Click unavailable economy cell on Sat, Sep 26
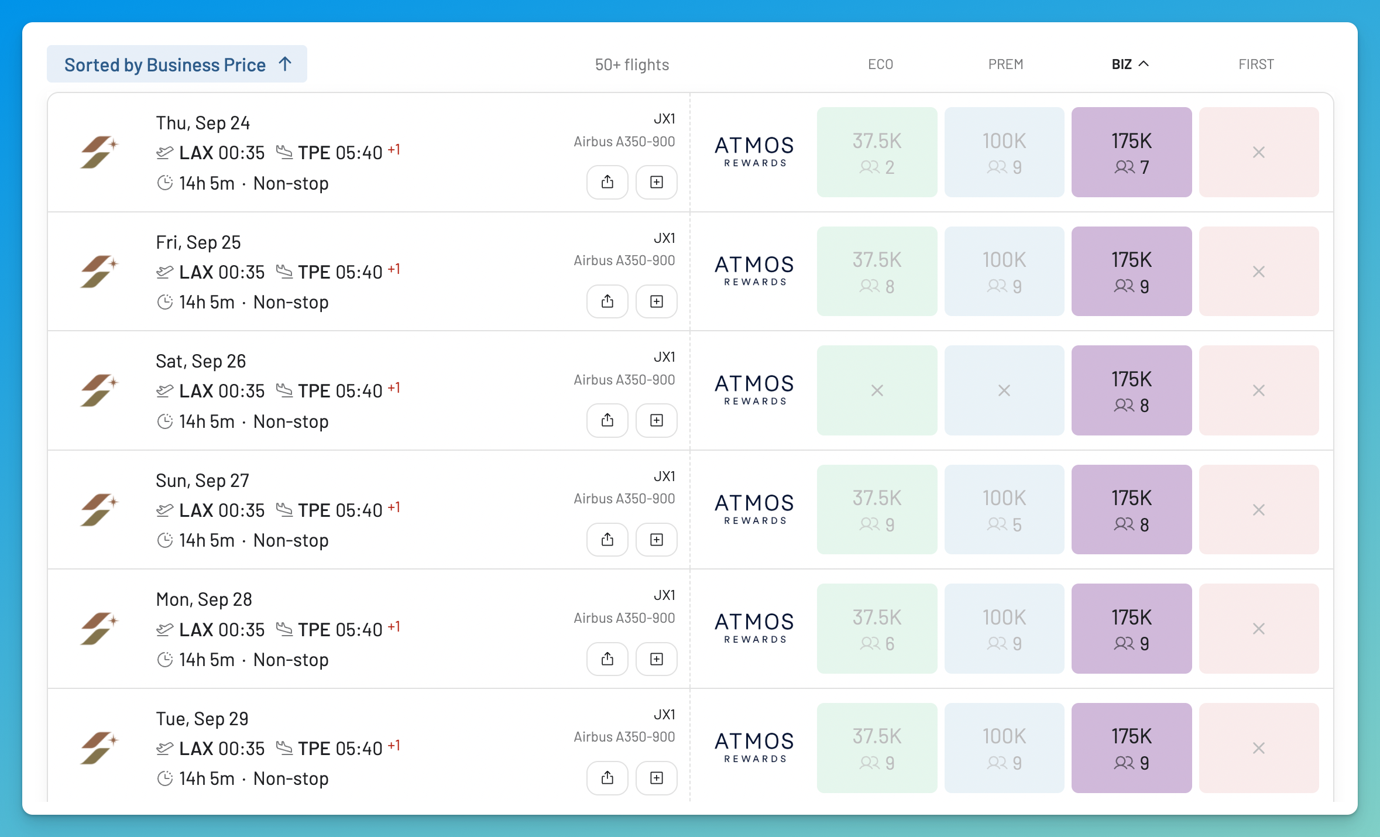This screenshot has width=1380, height=837. [x=877, y=390]
